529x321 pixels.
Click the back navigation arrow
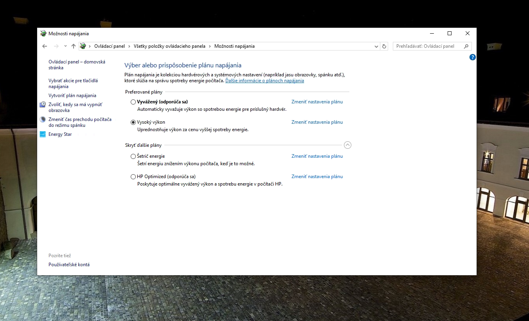(45, 46)
